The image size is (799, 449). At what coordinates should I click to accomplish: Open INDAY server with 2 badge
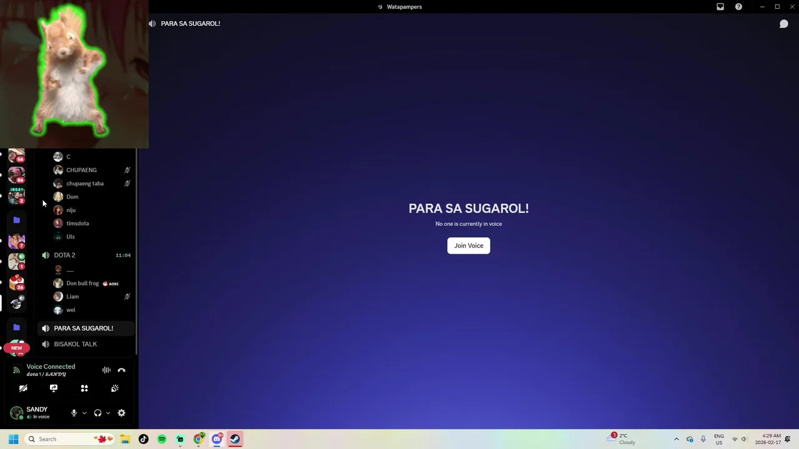click(x=16, y=196)
